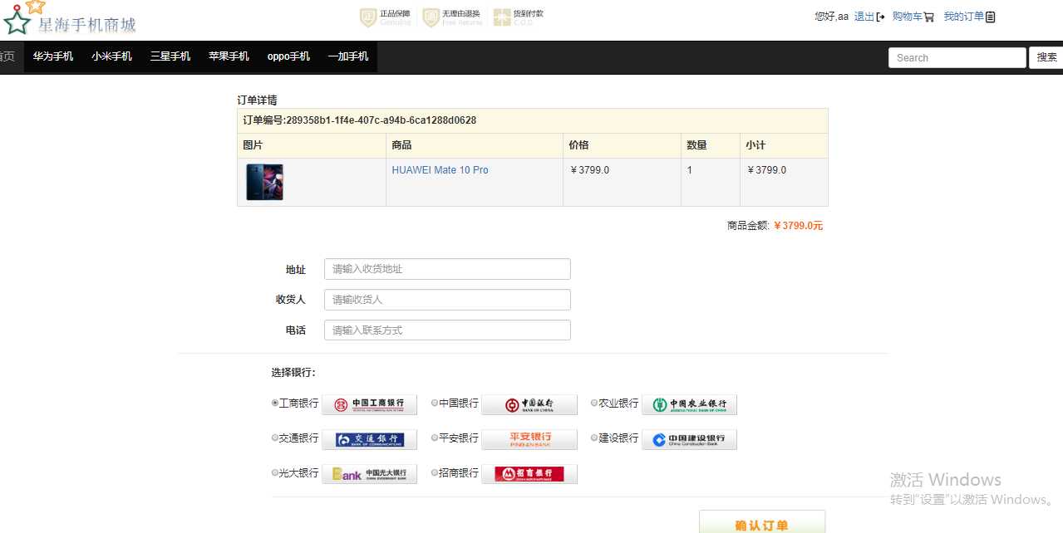Screen dimensions: 1063x533
Task: Click the 平安银行 bank logo
Action: (529, 439)
